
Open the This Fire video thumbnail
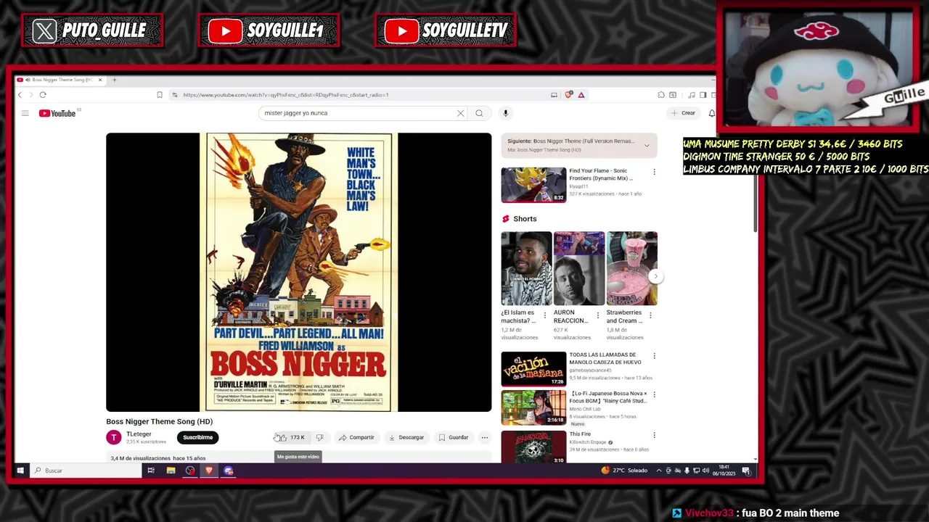(x=533, y=447)
